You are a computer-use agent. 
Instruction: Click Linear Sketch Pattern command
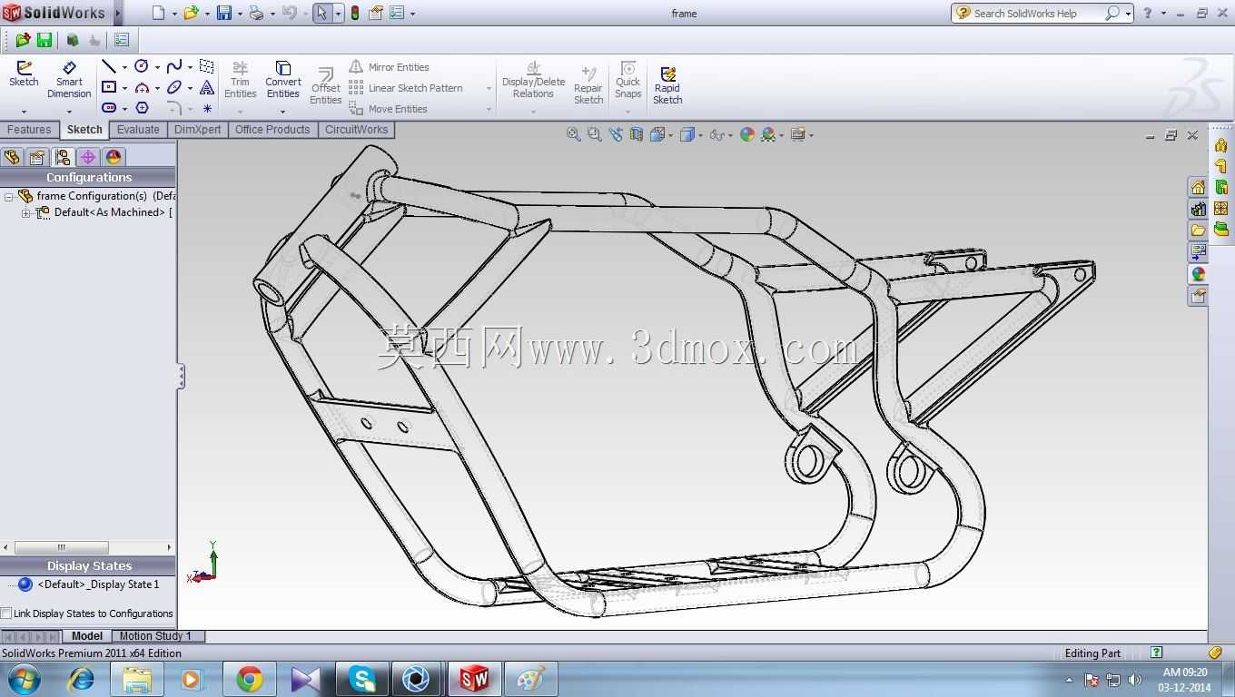pyautogui.click(x=406, y=88)
